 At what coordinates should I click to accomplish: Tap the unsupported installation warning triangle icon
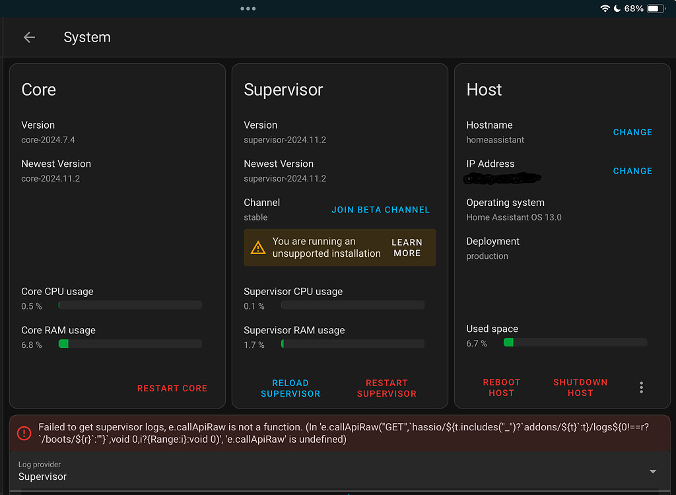click(258, 247)
